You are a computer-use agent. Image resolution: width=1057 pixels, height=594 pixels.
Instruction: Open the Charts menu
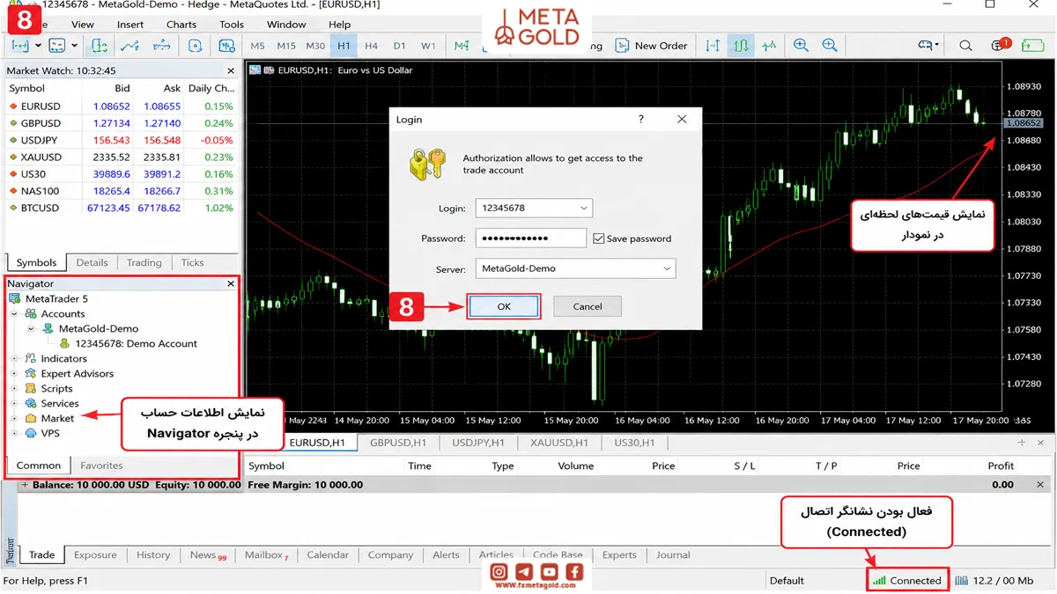[181, 25]
